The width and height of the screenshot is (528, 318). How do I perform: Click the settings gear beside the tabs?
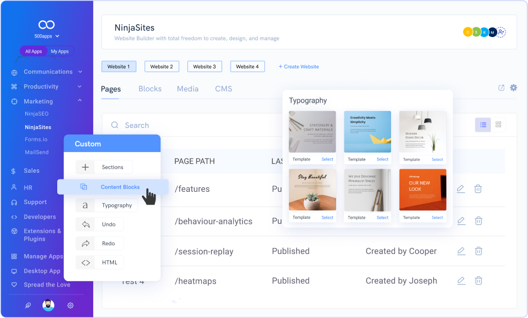click(513, 88)
